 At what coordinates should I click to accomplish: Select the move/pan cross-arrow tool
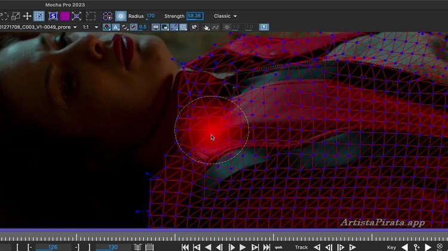pos(27,16)
